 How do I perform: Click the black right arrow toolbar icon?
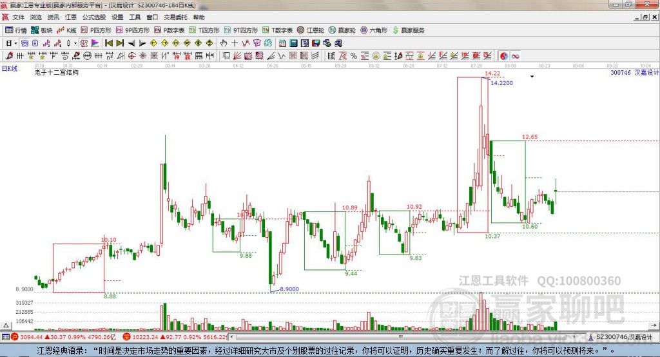pyautogui.click(x=142, y=43)
